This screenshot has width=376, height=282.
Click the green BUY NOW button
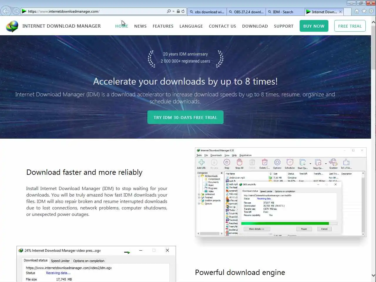point(314,26)
